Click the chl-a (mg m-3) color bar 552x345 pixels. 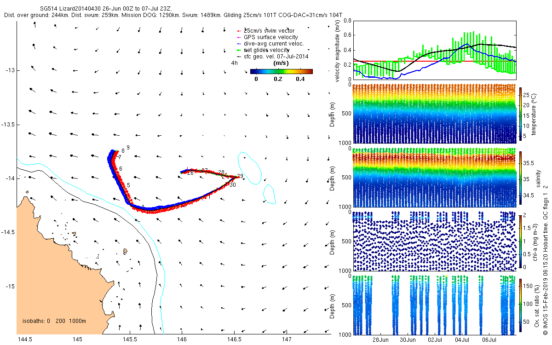tap(521, 242)
